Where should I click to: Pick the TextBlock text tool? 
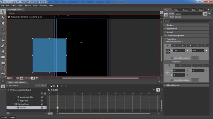click(3, 68)
